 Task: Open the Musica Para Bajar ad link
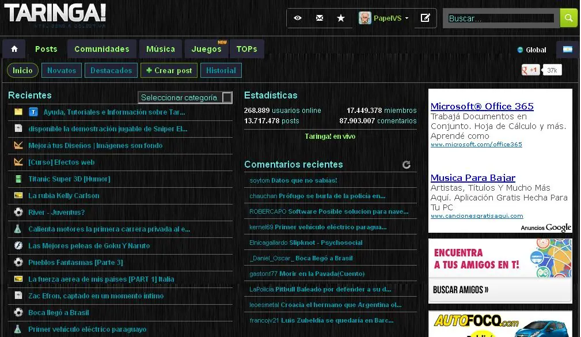pos(473,178)
